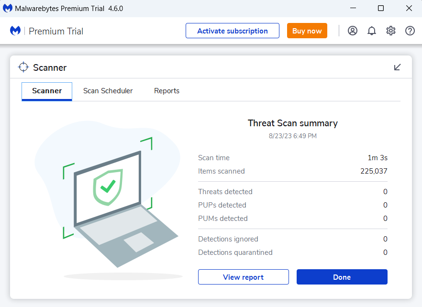Click the Threats detected label
Viewport: 422px width, 307px height.
[225, 192]
